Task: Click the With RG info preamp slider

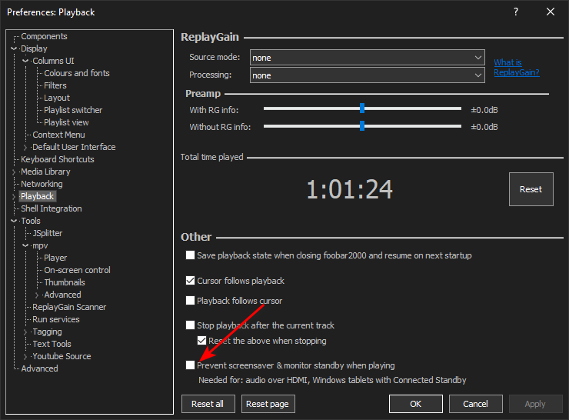Action: click(361, 109)
